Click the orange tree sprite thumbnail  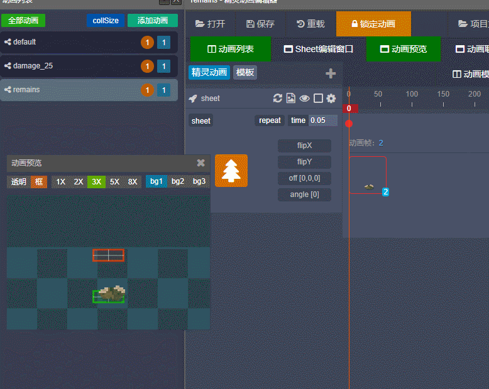point(231,171)
